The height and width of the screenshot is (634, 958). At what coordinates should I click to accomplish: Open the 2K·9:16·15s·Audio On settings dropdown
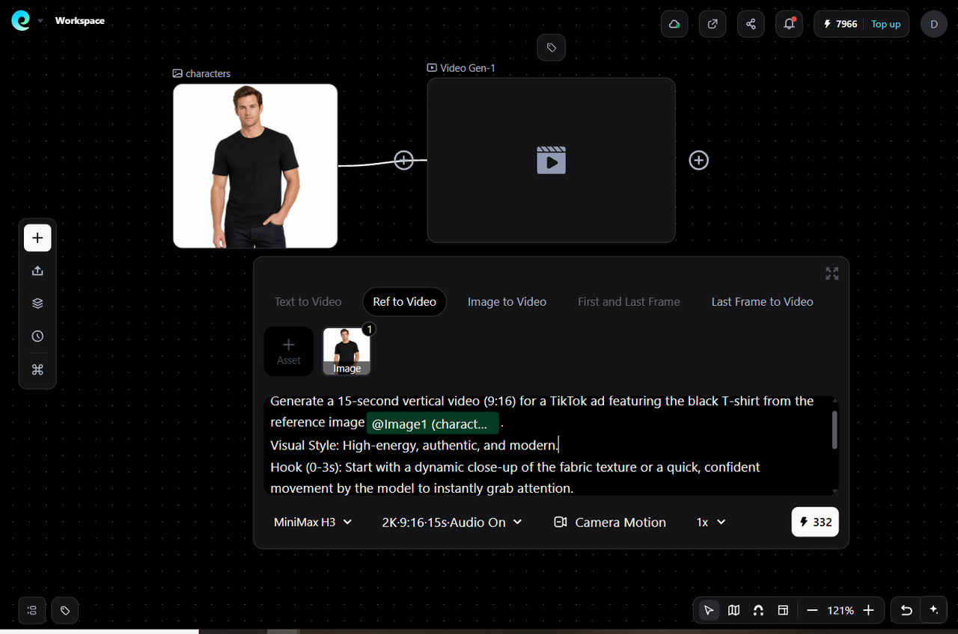point(452,523)
